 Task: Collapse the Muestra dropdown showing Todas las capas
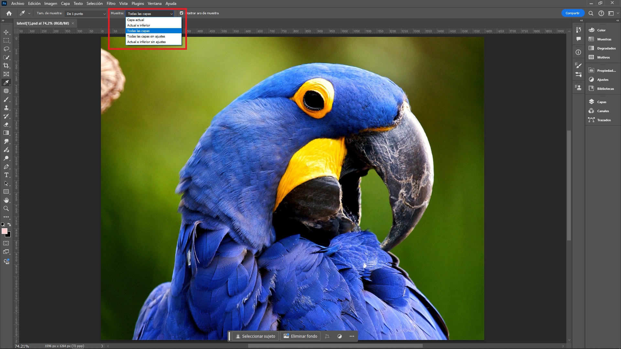point(150,14)
